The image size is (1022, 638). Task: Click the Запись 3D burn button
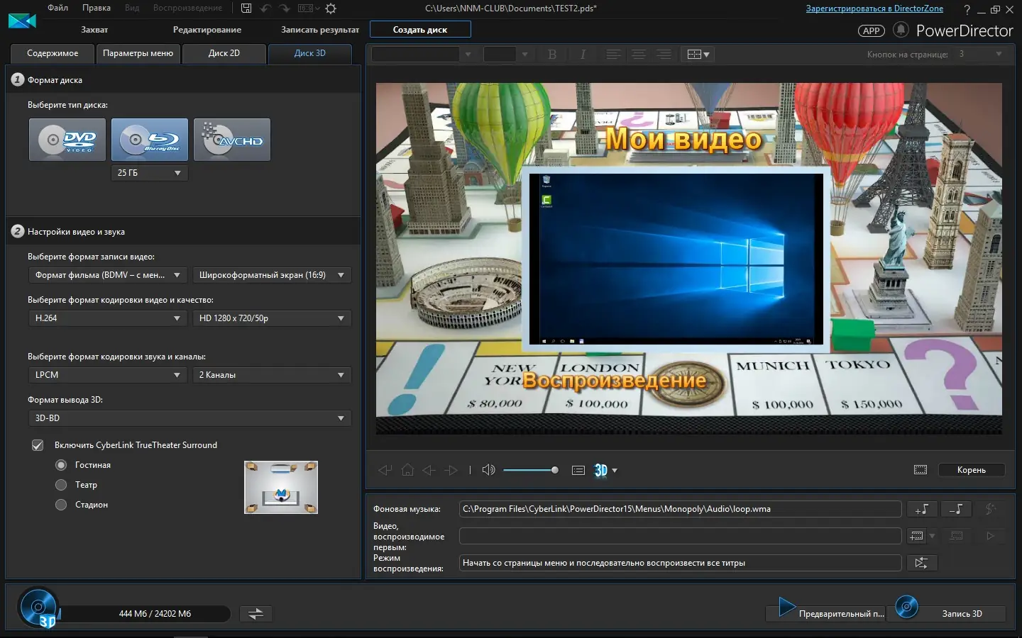tap(961, 614)
